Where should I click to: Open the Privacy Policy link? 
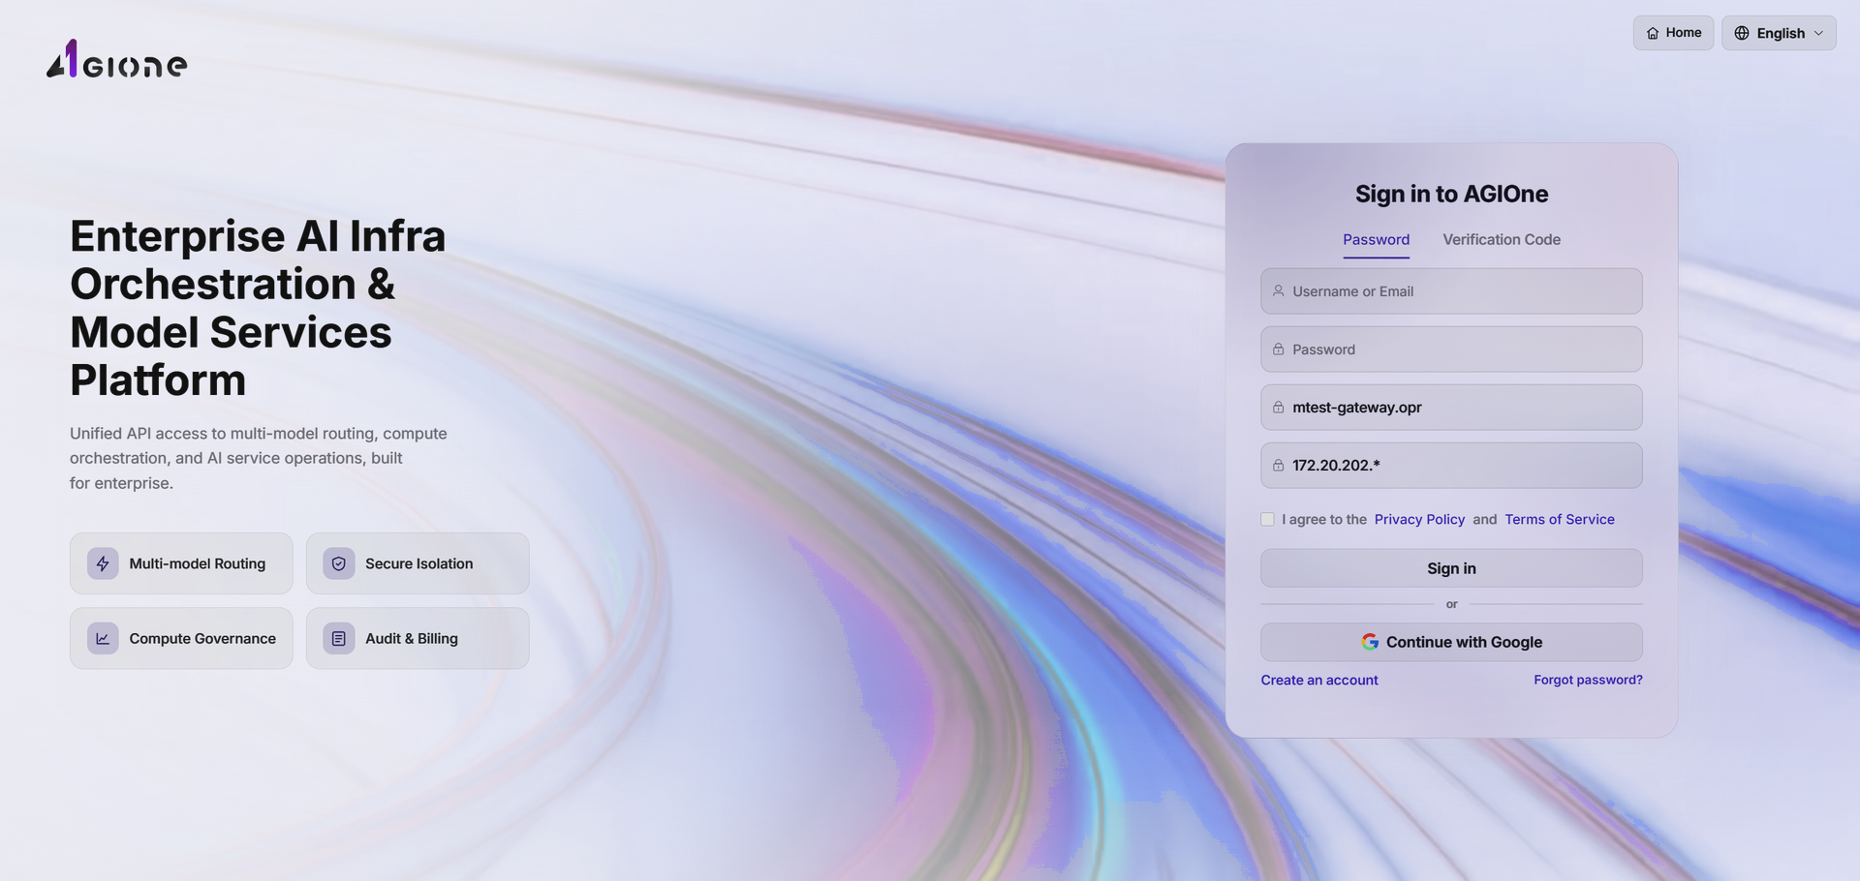coord(1419,519)
